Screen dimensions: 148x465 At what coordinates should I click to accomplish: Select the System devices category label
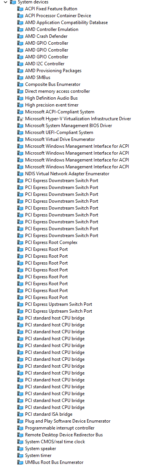[x=33, y=2]
